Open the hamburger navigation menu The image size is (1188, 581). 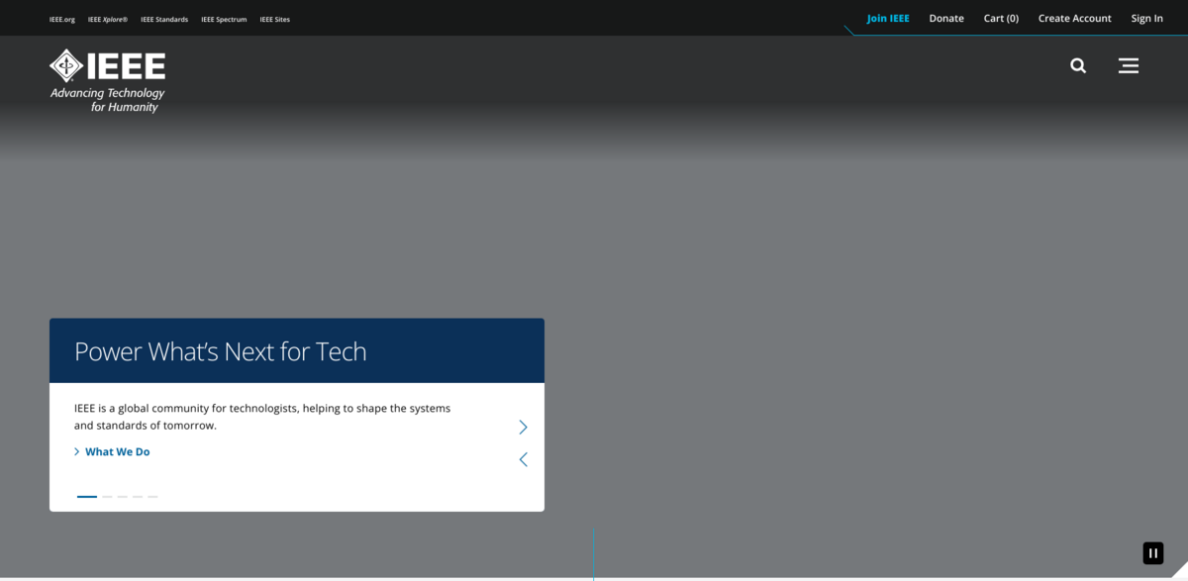[1128, 66]
